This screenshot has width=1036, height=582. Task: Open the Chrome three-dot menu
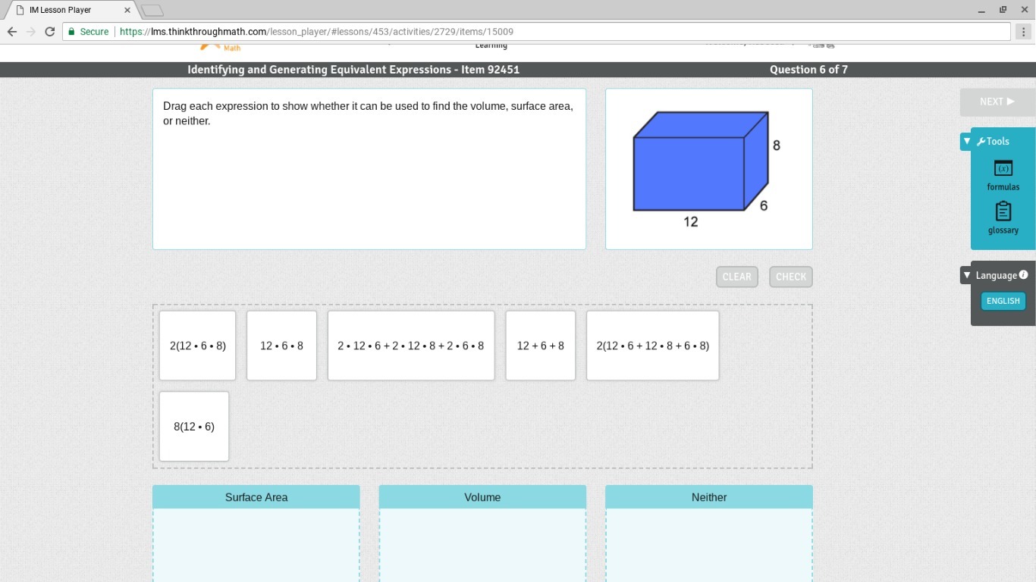(x=1025, y=32)
